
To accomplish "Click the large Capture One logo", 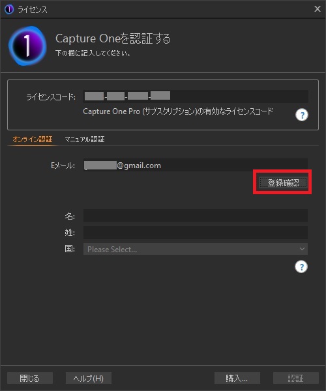I will [27, 46].
